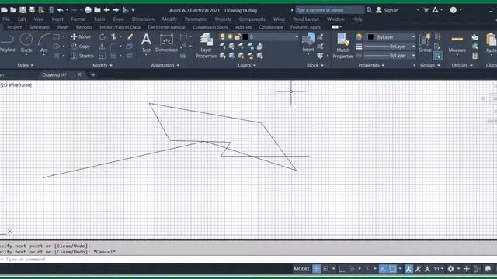This screenshot has width=497, height=279.
Task: Expand the Draw panel
Action: coord(26,65)
